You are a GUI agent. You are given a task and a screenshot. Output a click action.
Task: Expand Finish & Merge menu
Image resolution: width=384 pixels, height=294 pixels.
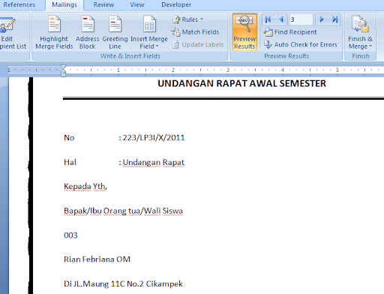[x=360, y=32]
